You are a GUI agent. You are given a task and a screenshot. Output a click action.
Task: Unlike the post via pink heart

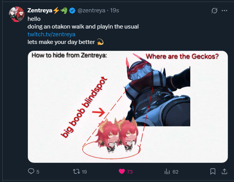click(121, 171)
